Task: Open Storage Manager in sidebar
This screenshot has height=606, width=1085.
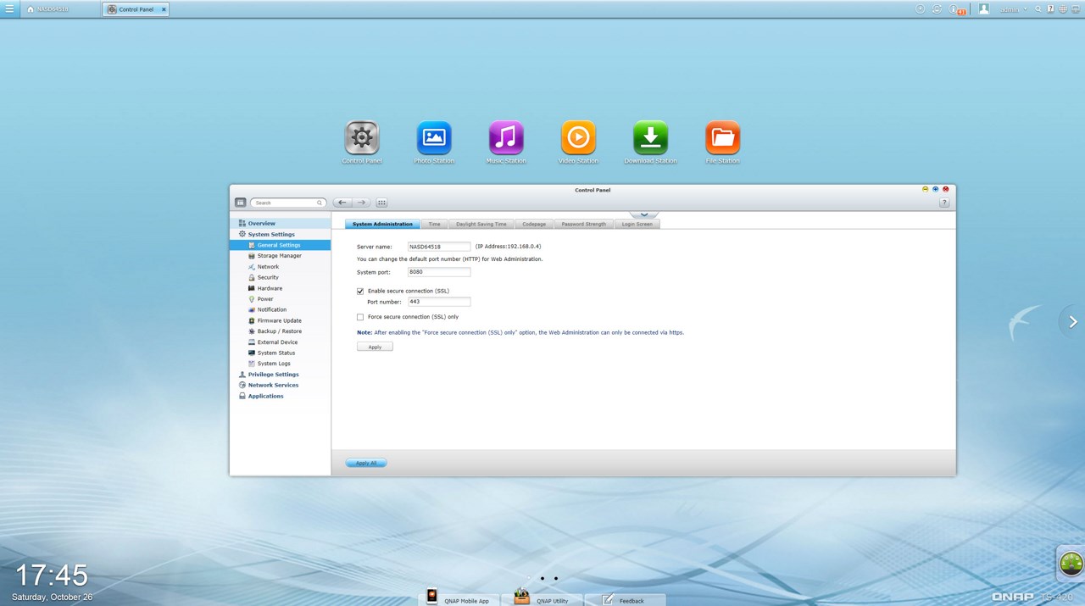Action: pos(280,256)
